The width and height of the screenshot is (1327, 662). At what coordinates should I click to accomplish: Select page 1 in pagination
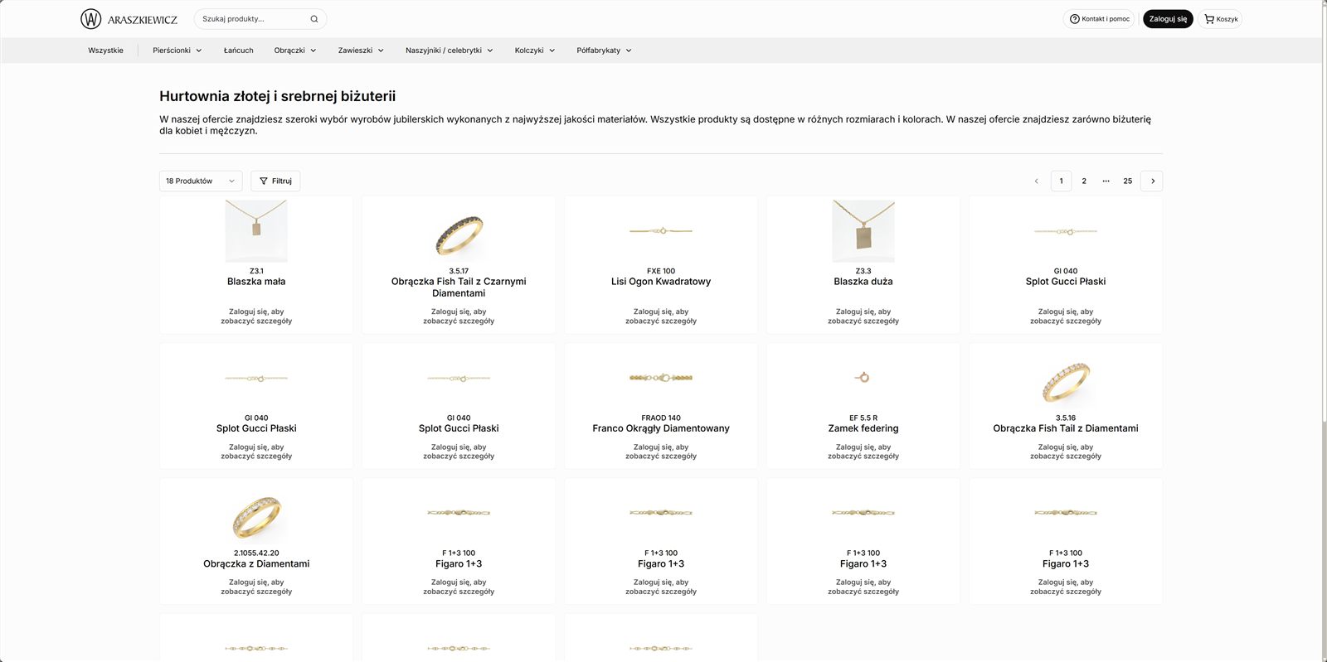(1061, 181)
